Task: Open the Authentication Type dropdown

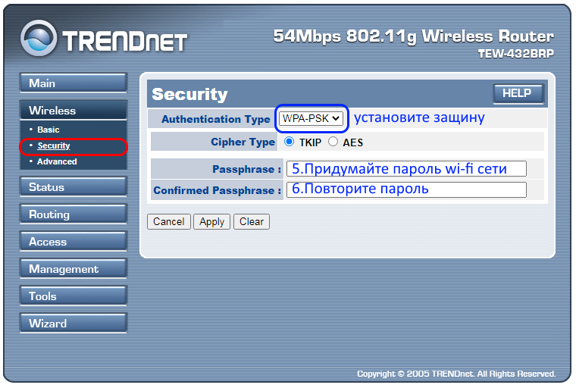Action: 311,118
